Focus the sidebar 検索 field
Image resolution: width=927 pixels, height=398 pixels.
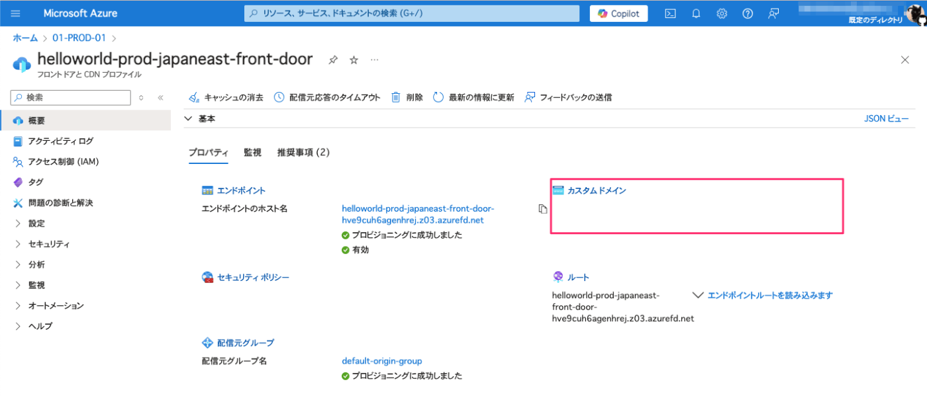pyautogui.click(x=71, y=97)
